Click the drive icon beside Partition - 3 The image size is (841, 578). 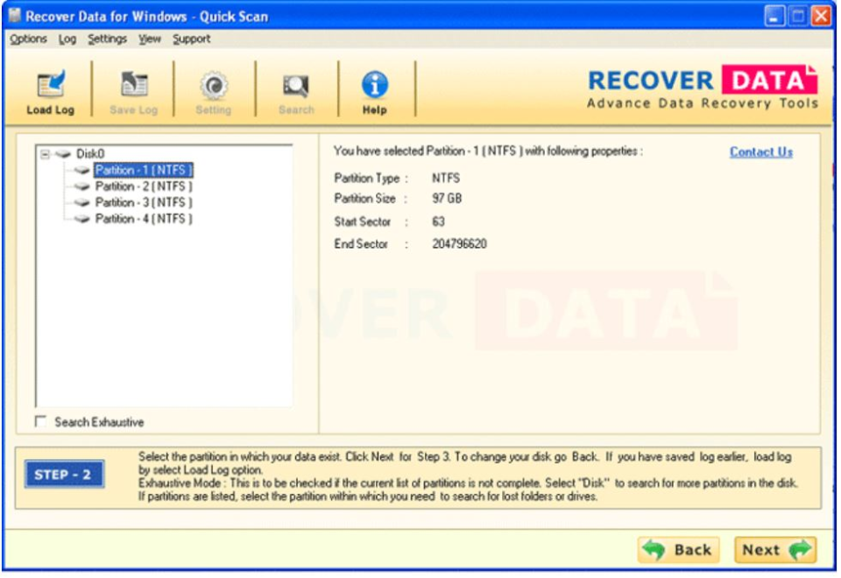pyautogui.click(x=81, y=202)
